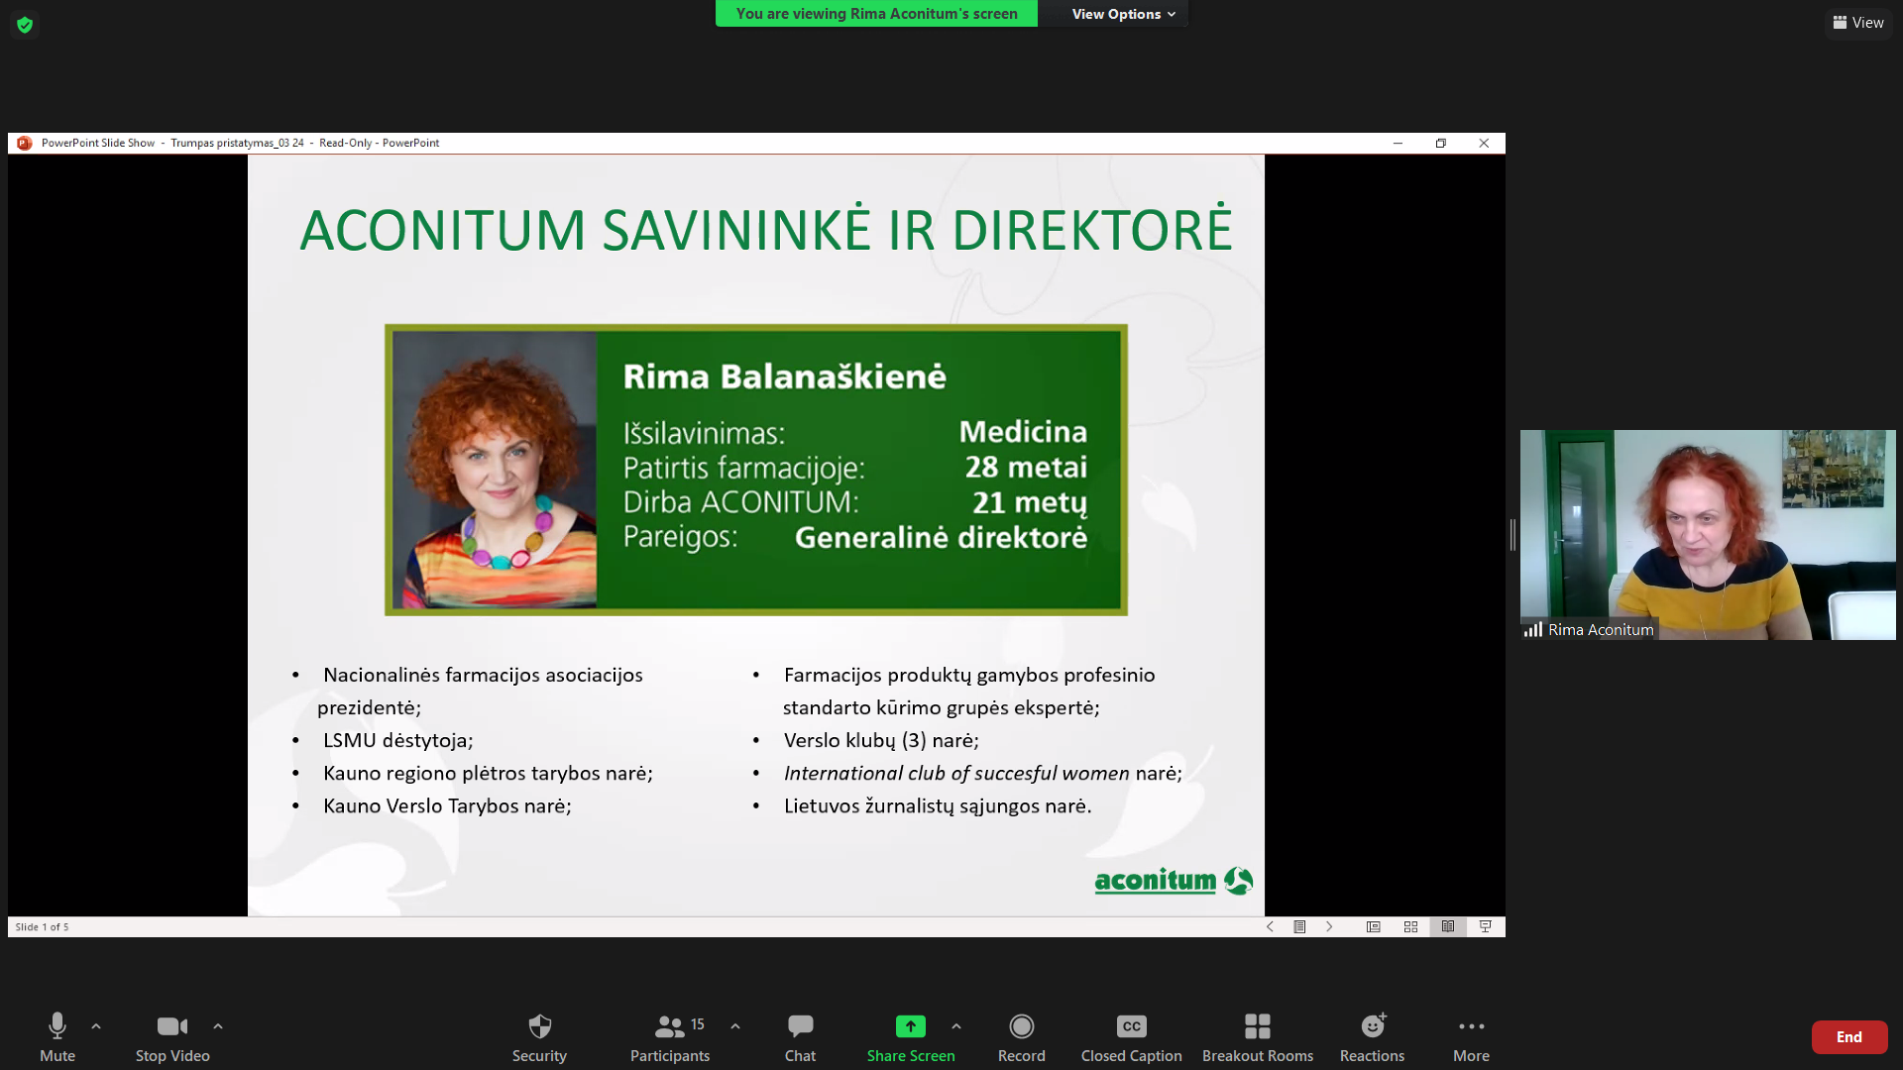The width and height of the screenshot is (1903, 1070).
Task: Click bullet 'Kauno Verslo Tarybos narė;'
Action: [x=447, y=805]
